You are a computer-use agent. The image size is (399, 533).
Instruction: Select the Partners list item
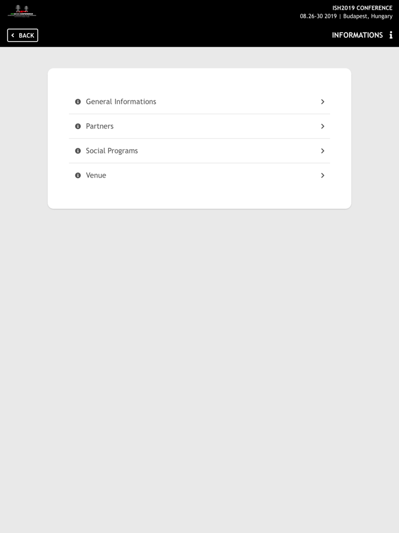click(x=100, y=126)
